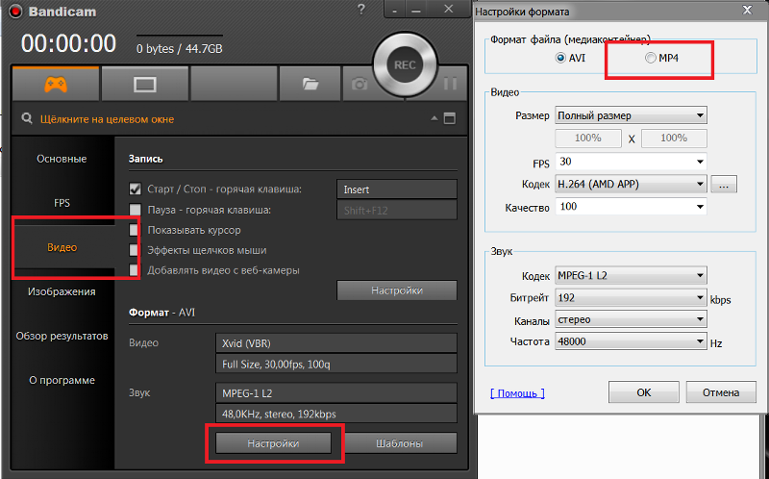Enable Эффекты щелчков мыши checkbox
This screenshot has height=479, width=769.
tap(134, 250)
